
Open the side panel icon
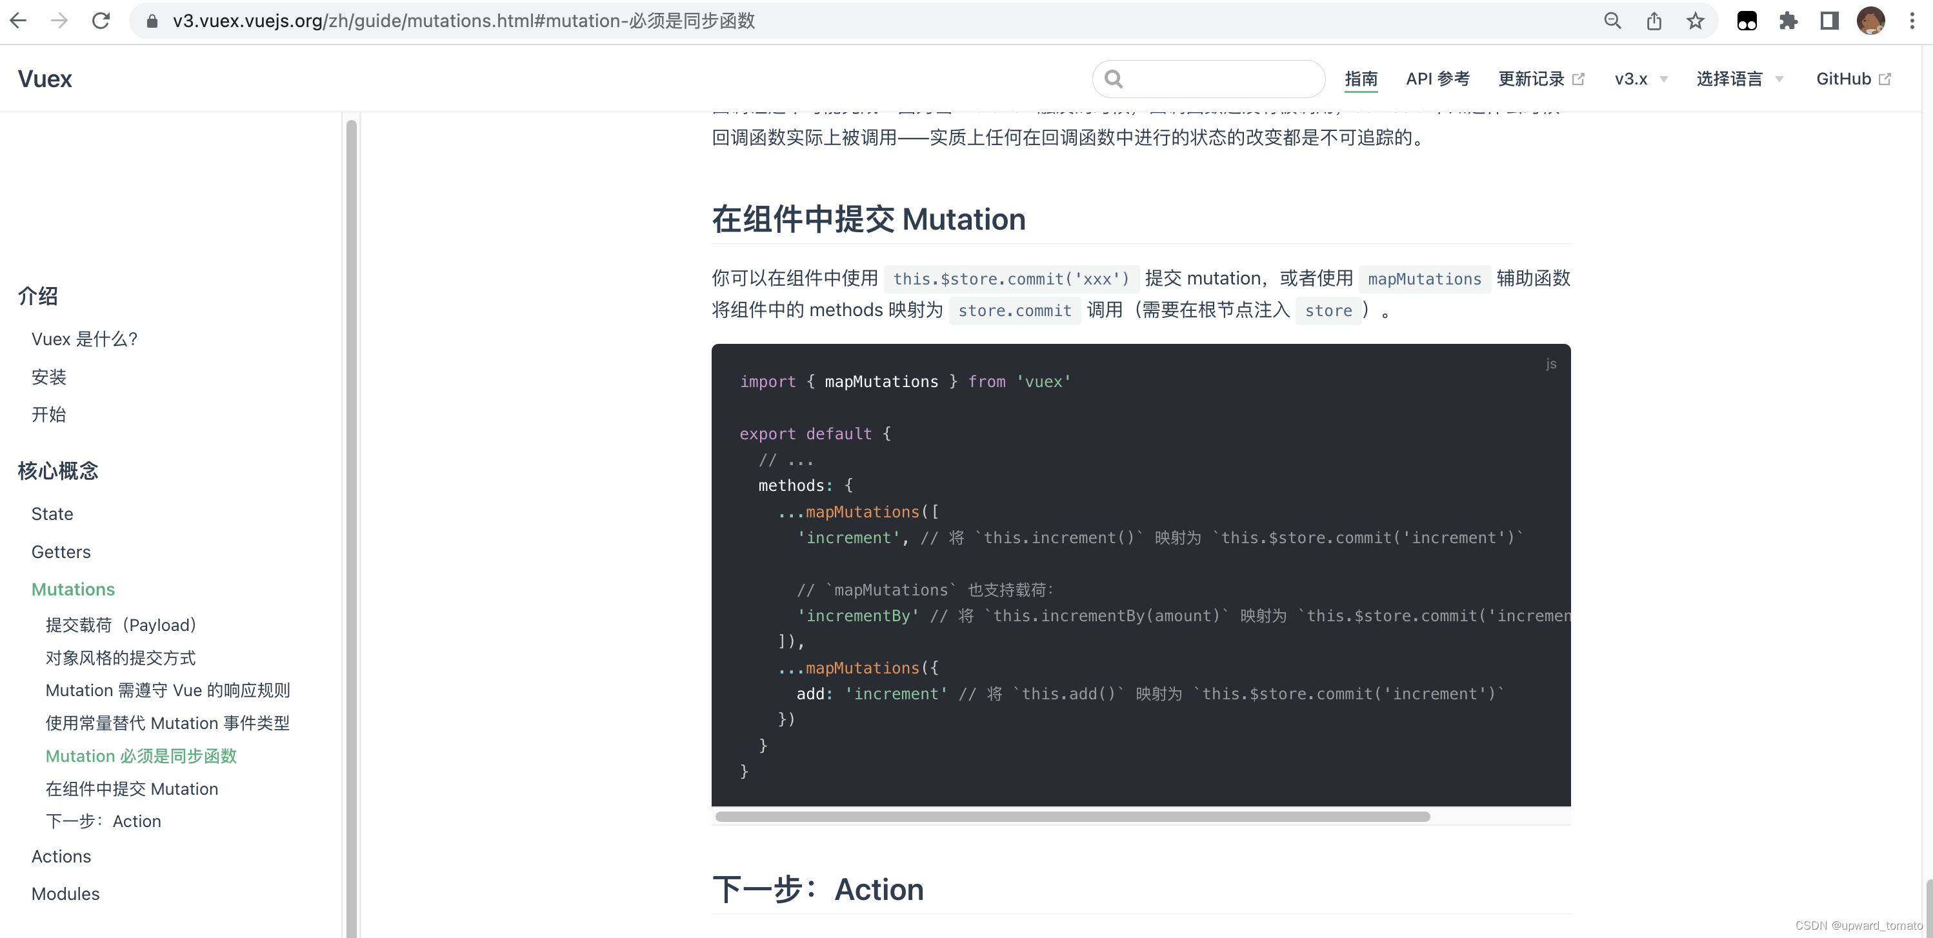[x=1830, y=20]
